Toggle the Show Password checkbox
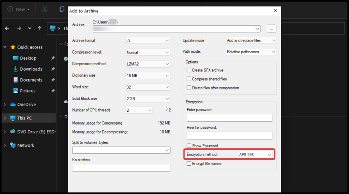 189,146
